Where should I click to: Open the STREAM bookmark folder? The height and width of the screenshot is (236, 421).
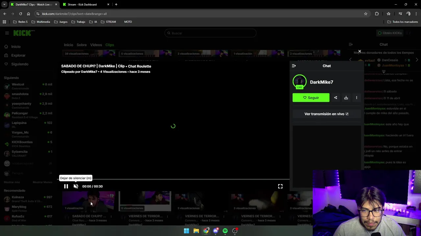point(108,22)
